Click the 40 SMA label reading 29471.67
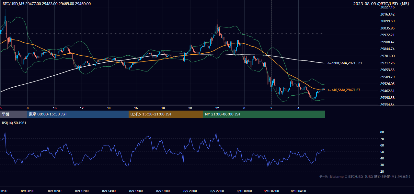The width and height of the screenshot is (414, 194). tap(344, 90)
